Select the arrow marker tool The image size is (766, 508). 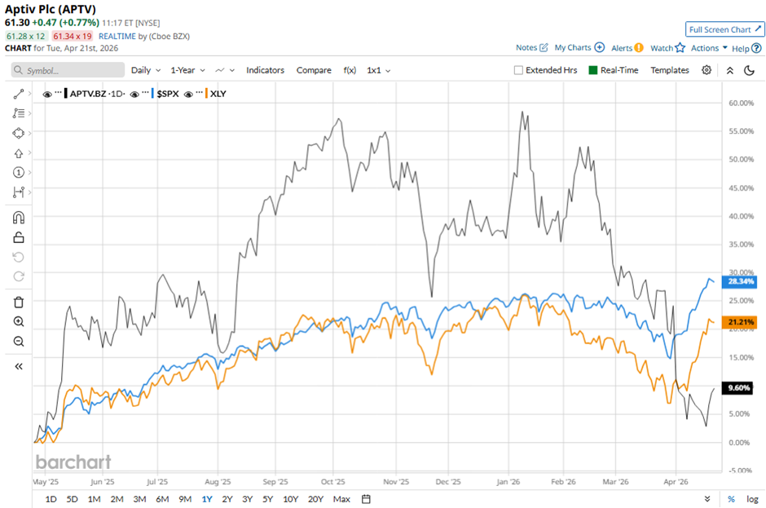19,153
